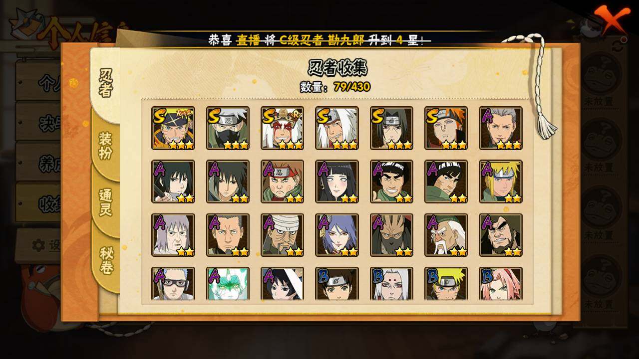Choose the B-rank Naruto ninja card
639x359 pixels.
tap(446, 284)
